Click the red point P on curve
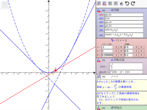 tap(56, 70)
